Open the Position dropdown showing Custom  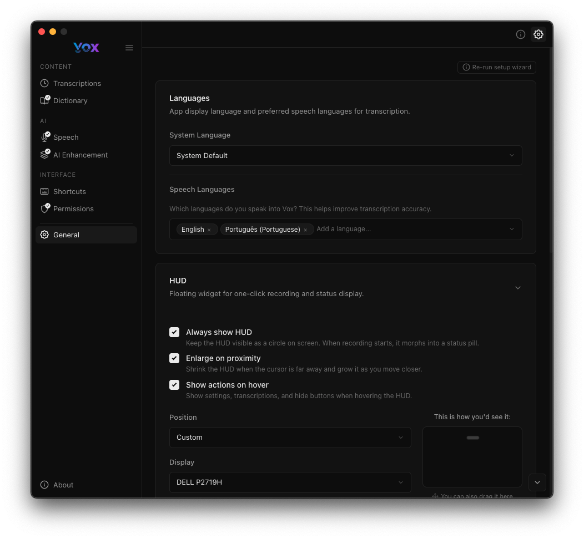[290, 438]
